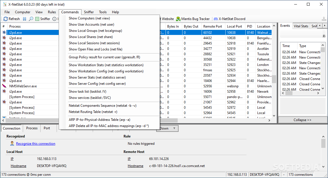Select the row with location London
Screen dimensions: 328x178
point(137,65)
